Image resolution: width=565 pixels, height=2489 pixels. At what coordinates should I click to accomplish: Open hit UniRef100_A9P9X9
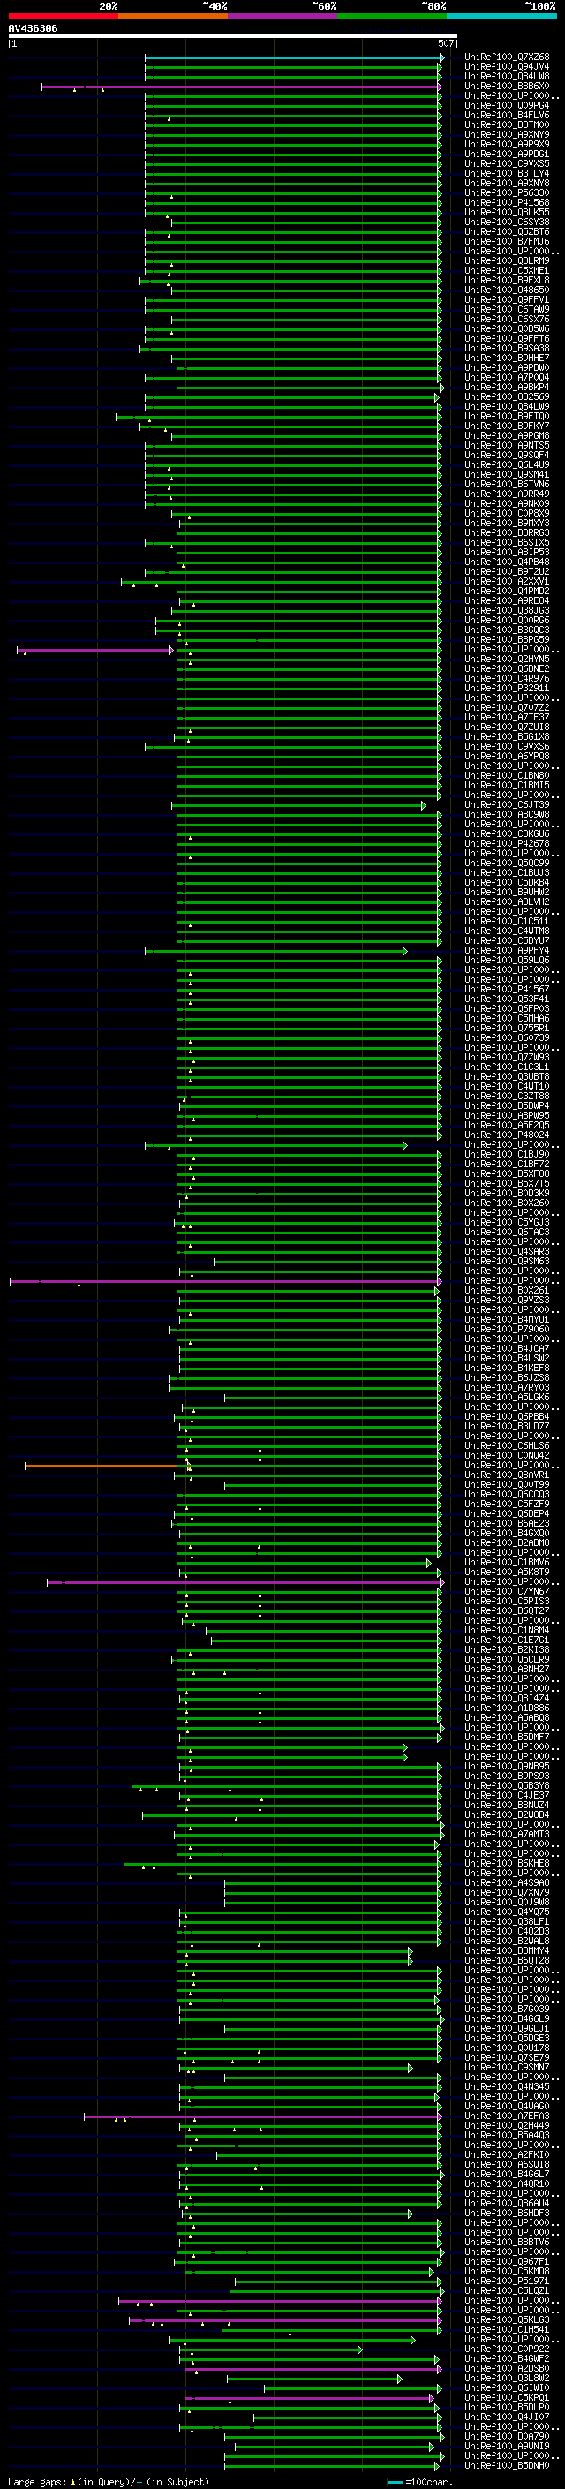pos(507,145)
